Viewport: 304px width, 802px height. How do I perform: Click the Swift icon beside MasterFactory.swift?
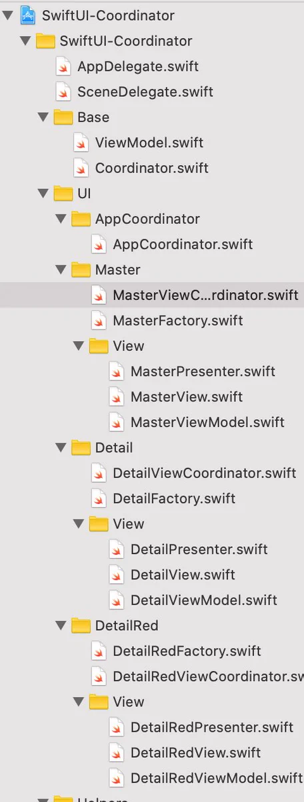(x=99, y=320)
